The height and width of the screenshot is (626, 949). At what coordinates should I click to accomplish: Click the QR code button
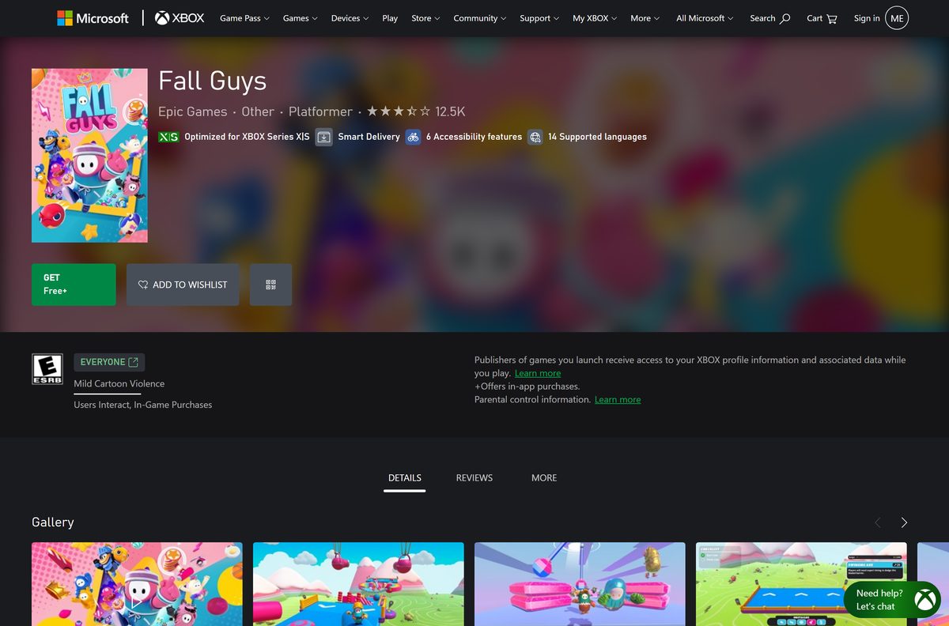coord(270,285)
